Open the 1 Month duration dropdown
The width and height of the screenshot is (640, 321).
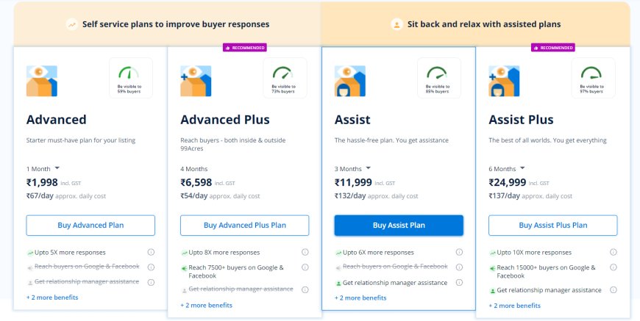pos(43,168)
